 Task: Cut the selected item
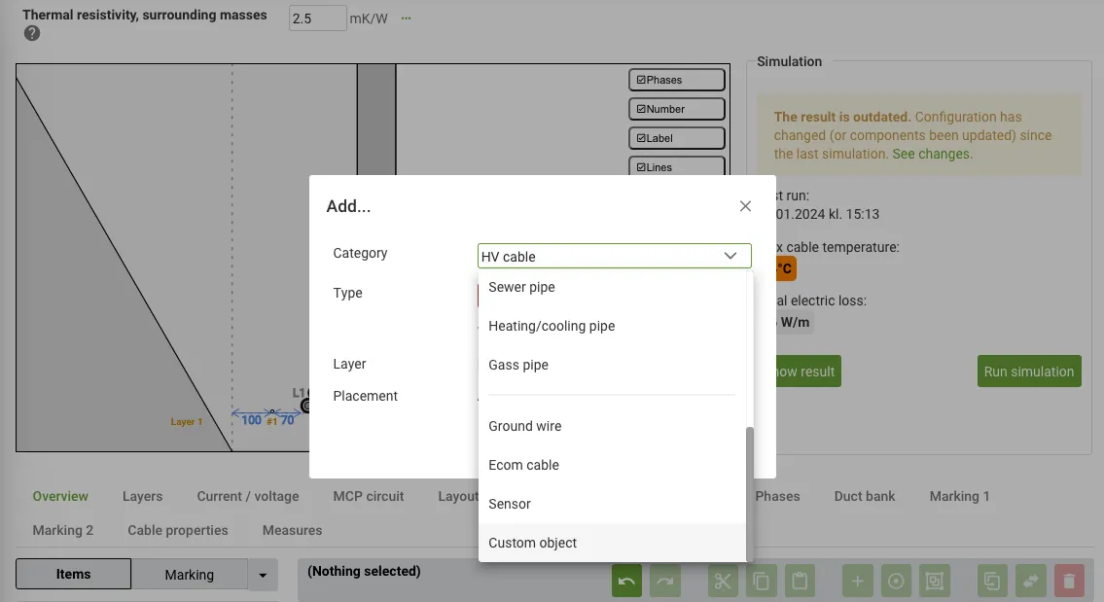point(723,580)
